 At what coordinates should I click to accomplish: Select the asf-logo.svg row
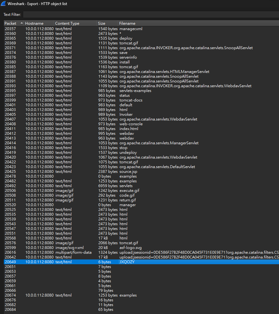[141, 248]
